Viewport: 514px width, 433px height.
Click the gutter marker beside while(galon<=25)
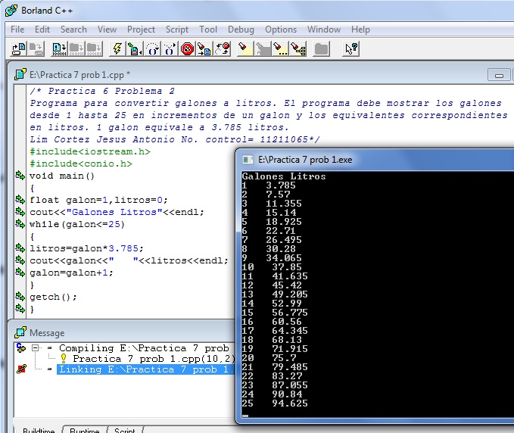point(20,224)
